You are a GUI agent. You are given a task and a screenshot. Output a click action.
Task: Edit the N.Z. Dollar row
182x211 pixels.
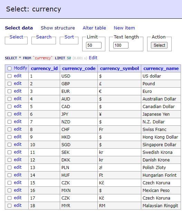18,122
